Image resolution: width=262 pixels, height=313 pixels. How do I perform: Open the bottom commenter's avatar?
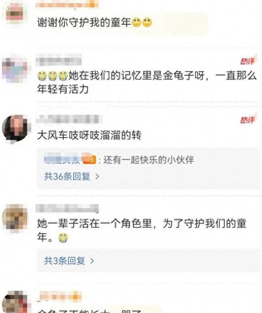pos(16,302)
